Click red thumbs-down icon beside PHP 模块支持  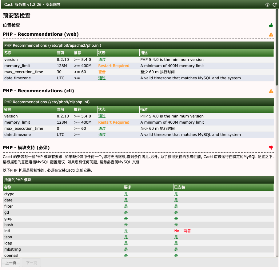point(271,147)
